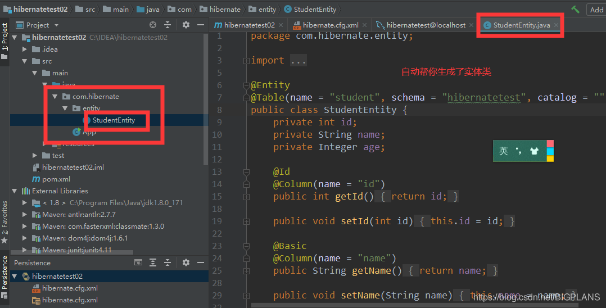
Task: Open Project panel settings gear
Action: pyautogui.click(x=186, y=25)
